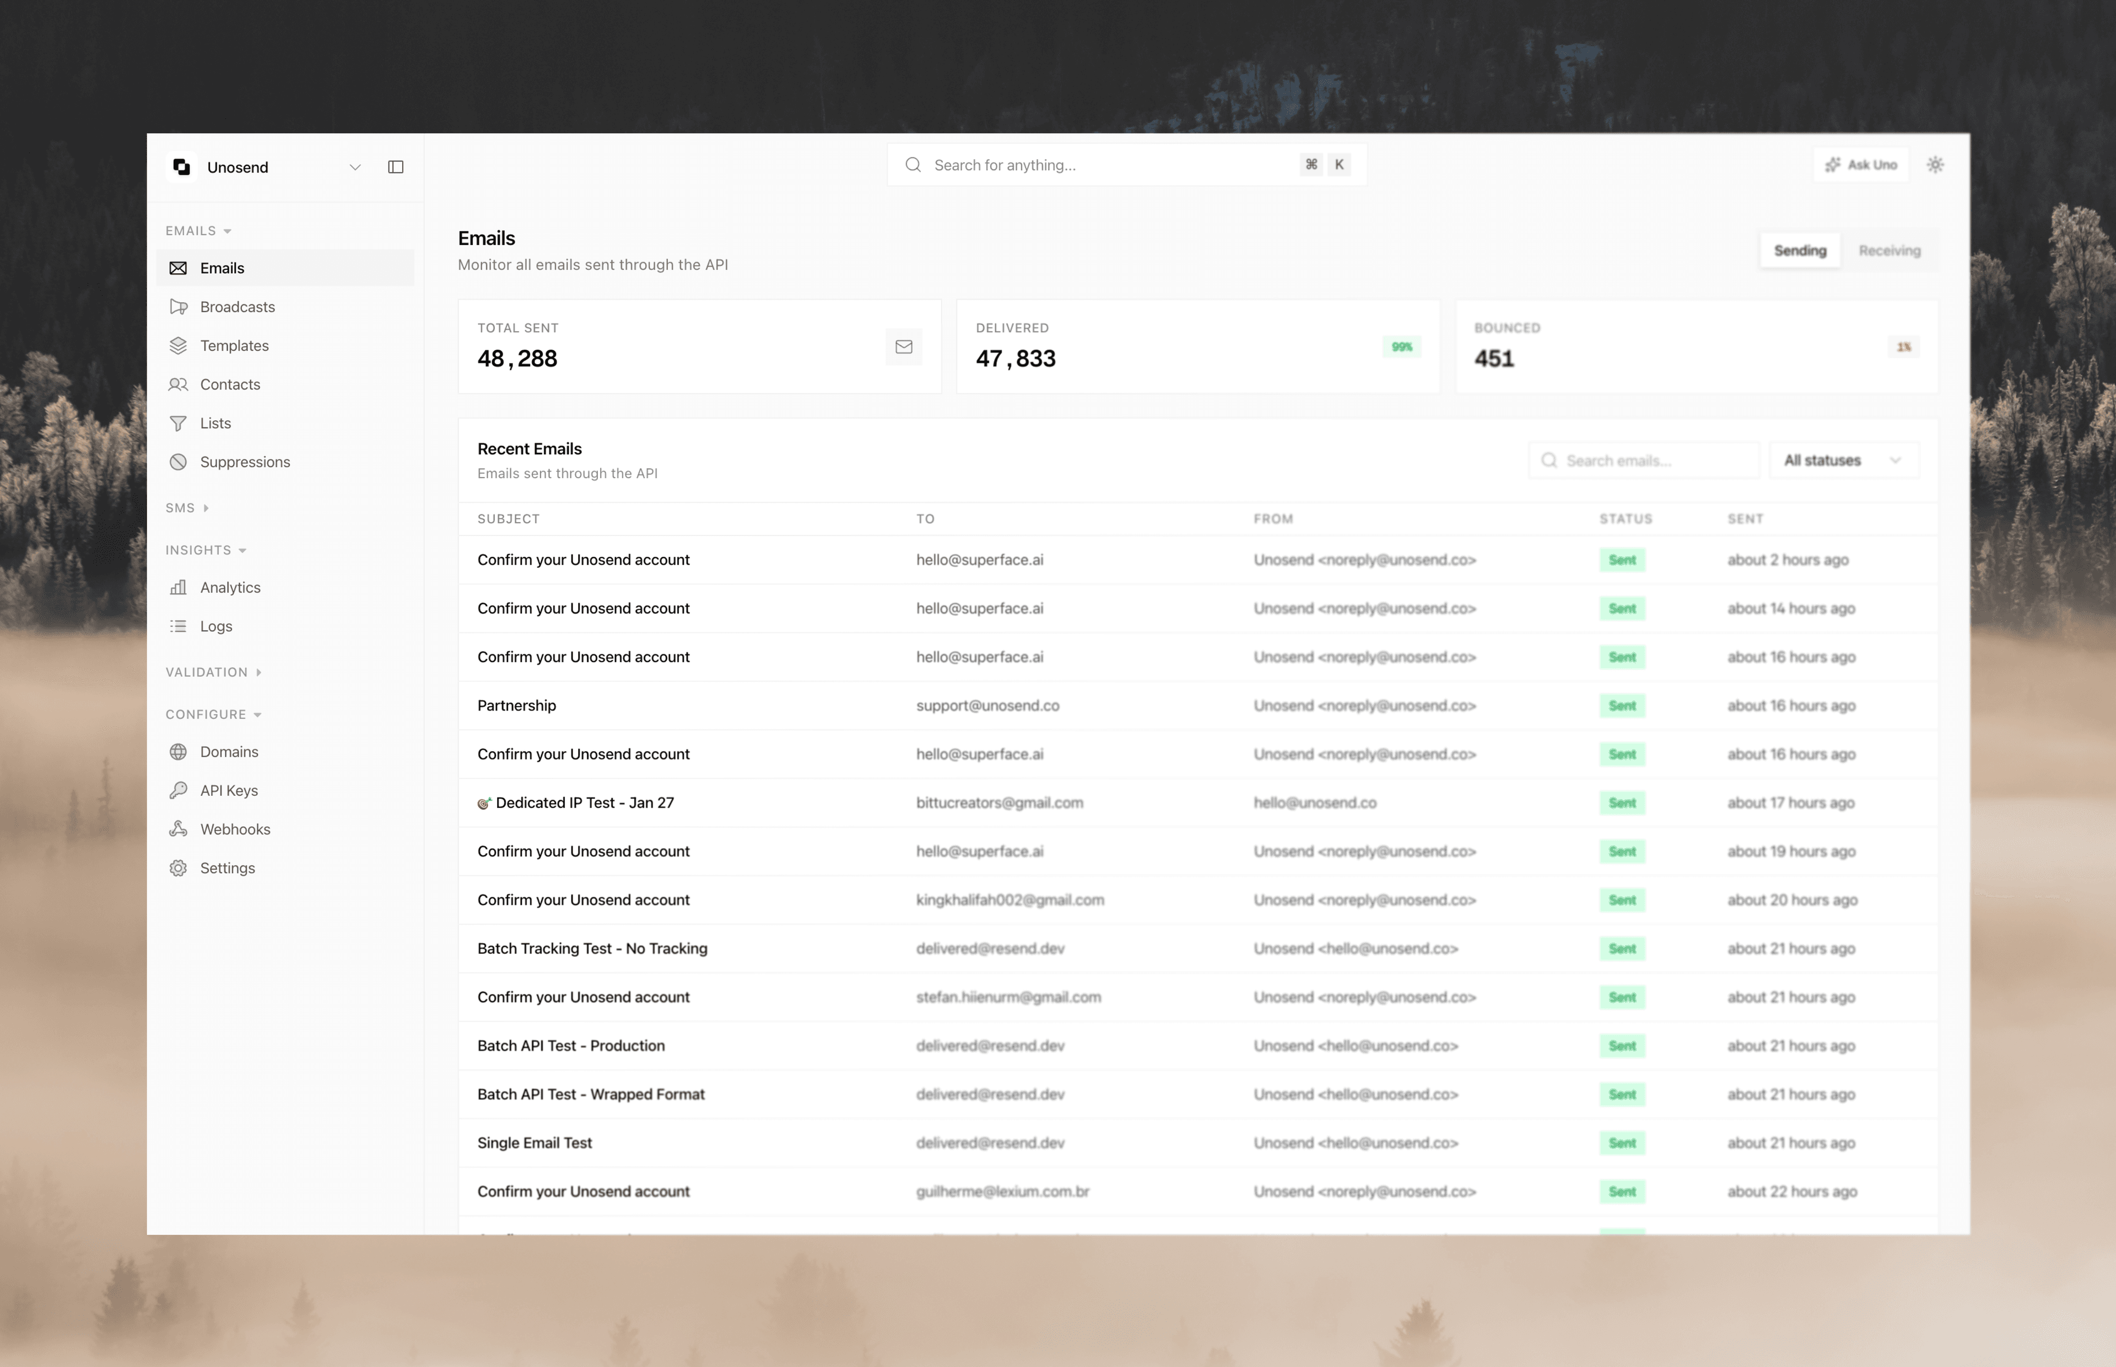Viewport: 2116px width, 1367px height.
Task: Select the Sending tab
Action: (1800, 249)
